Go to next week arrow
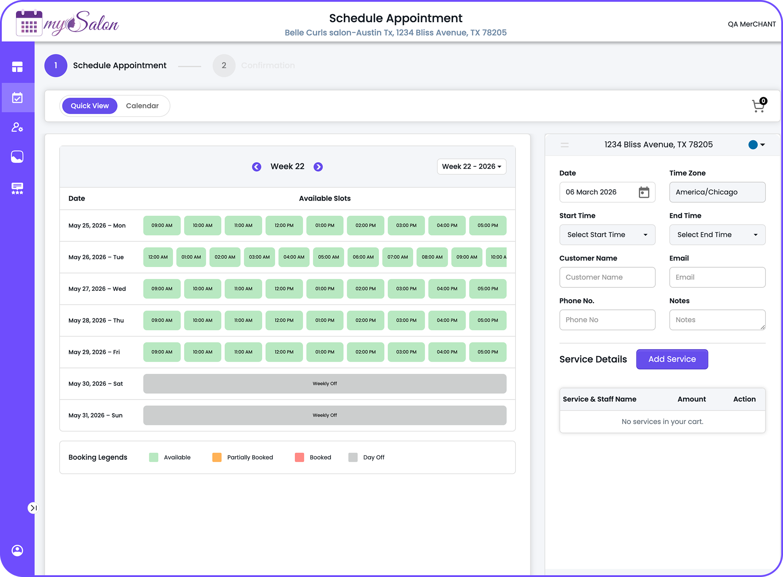The width and height of the screenshot is (783, 577). (318, 167)
